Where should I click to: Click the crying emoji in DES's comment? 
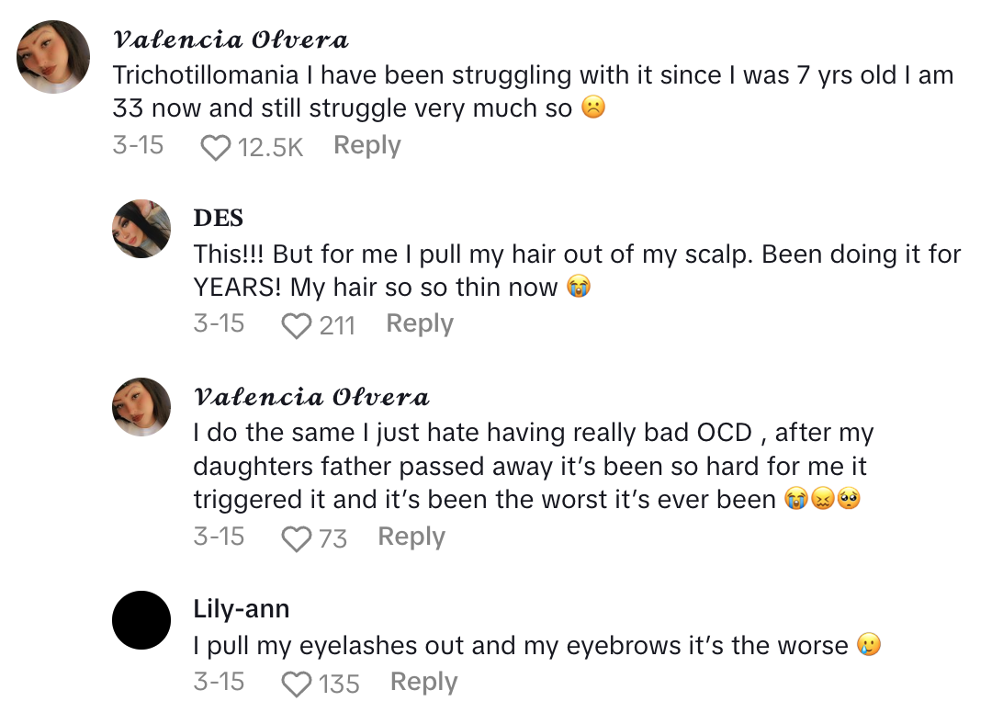579,286
